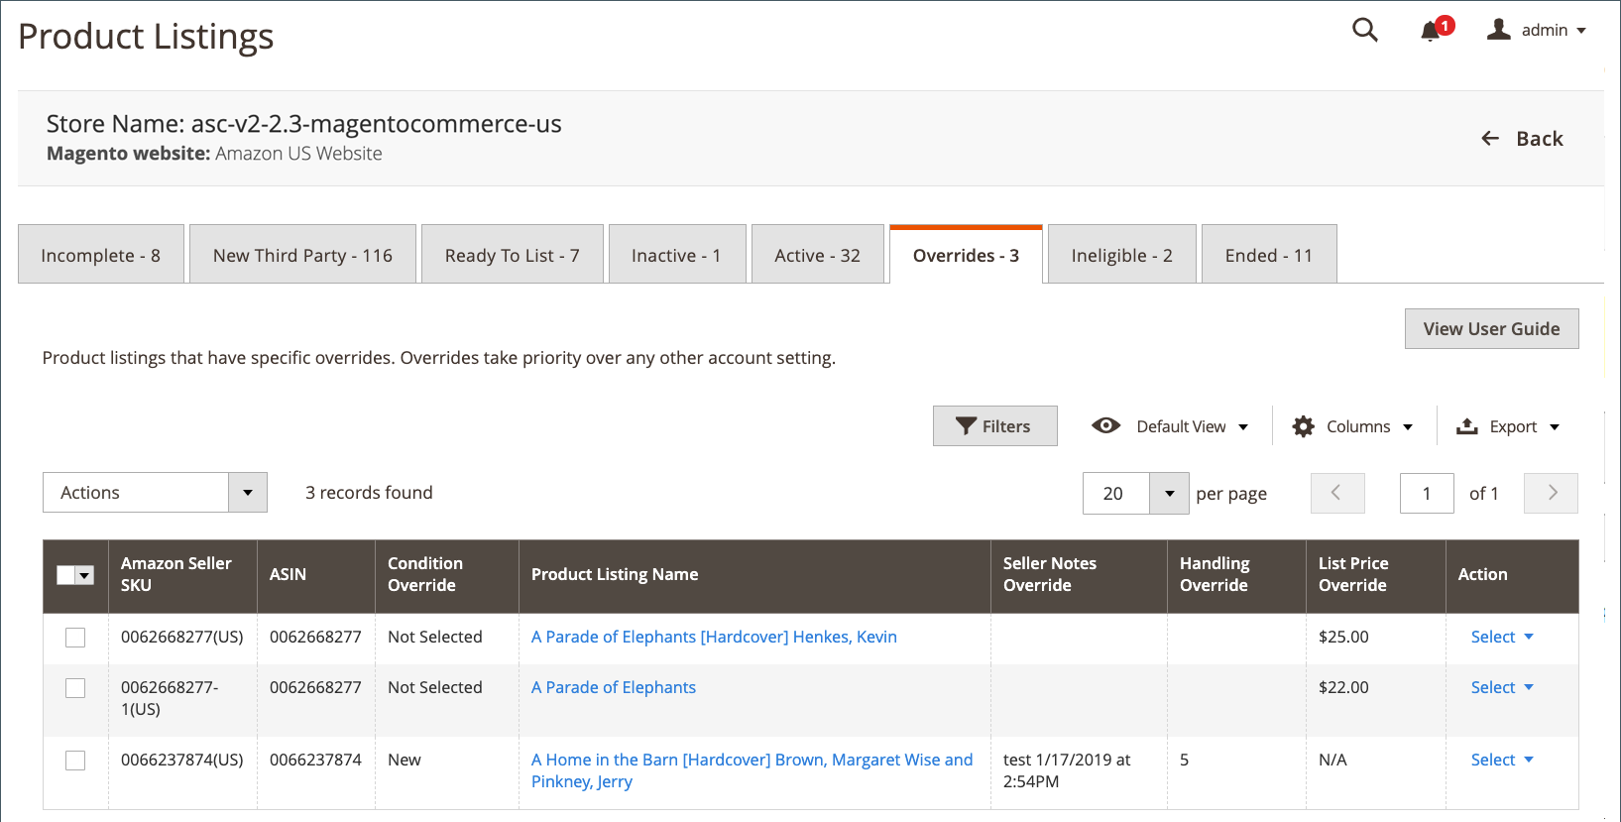Open the A Parade of Elephants [Hardcover] link

tap(714, 638)
